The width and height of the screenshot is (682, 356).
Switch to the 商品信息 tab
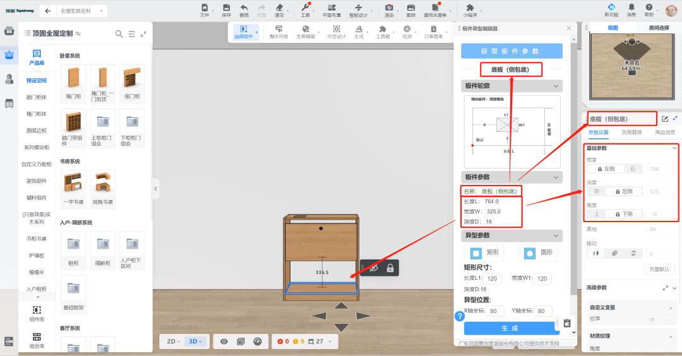click(x=665, y=132)
